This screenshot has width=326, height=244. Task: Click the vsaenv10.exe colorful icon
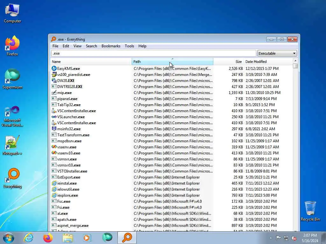click(54, 153)
